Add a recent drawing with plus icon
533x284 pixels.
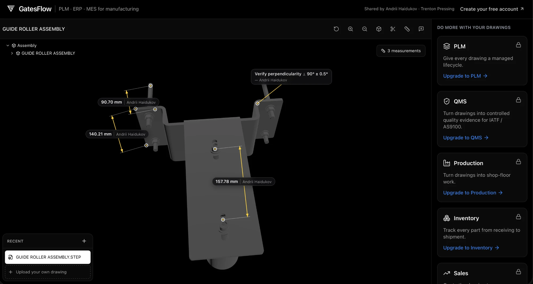point(84,241)
